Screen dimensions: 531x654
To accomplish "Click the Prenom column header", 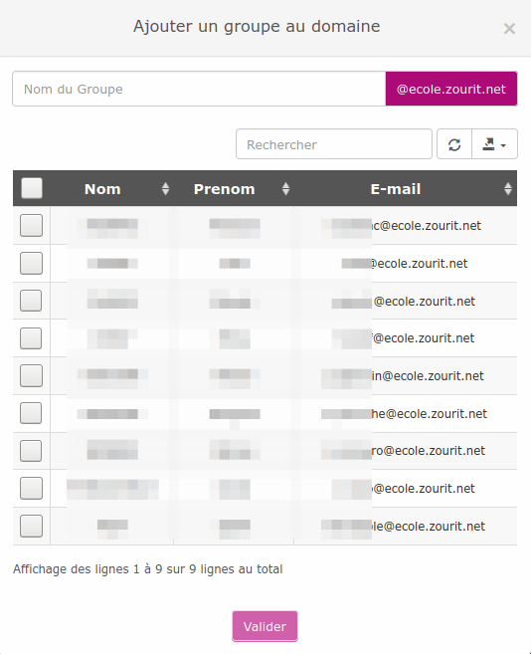I will point(225,189).
